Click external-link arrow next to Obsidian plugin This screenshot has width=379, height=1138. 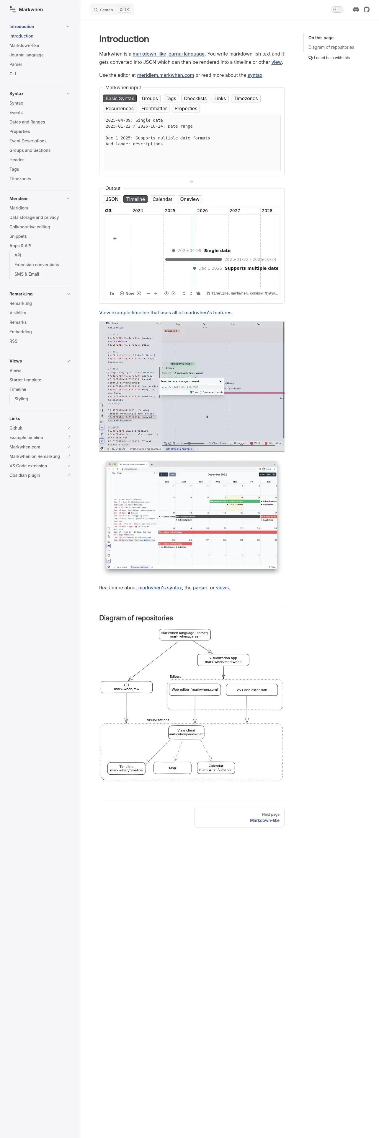(69, 475)
